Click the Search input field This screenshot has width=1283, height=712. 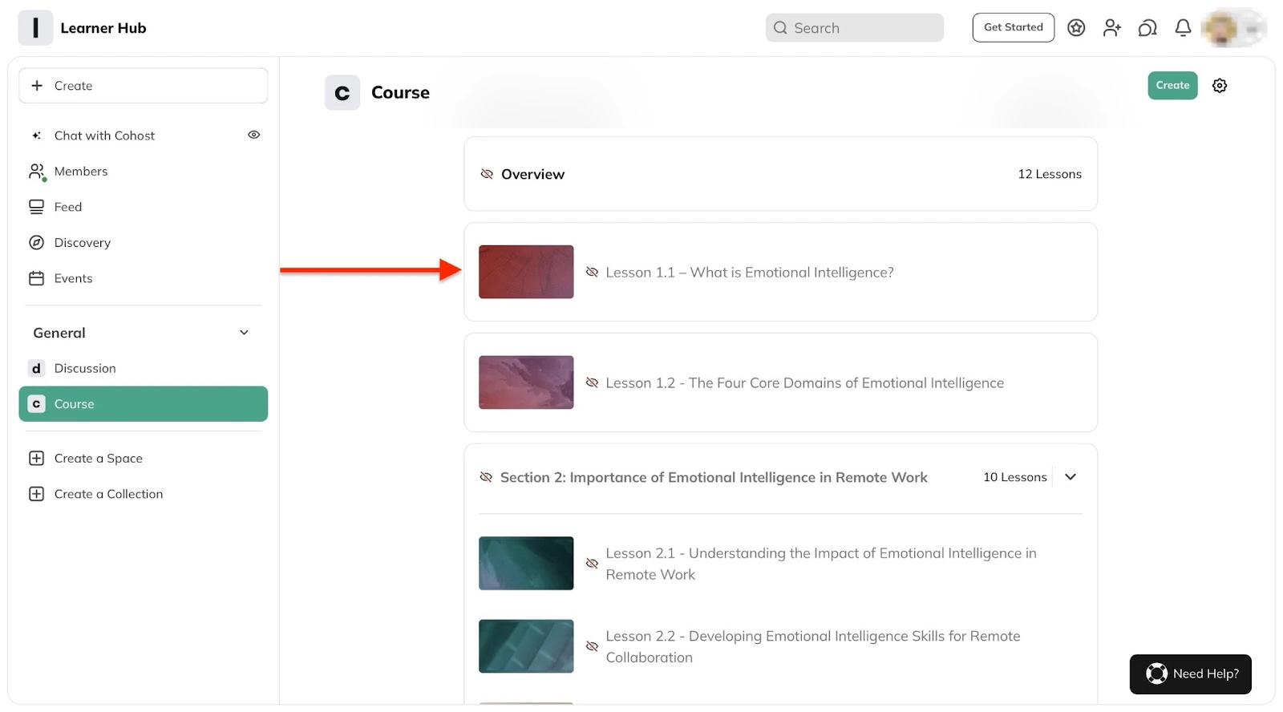[855, 28]
